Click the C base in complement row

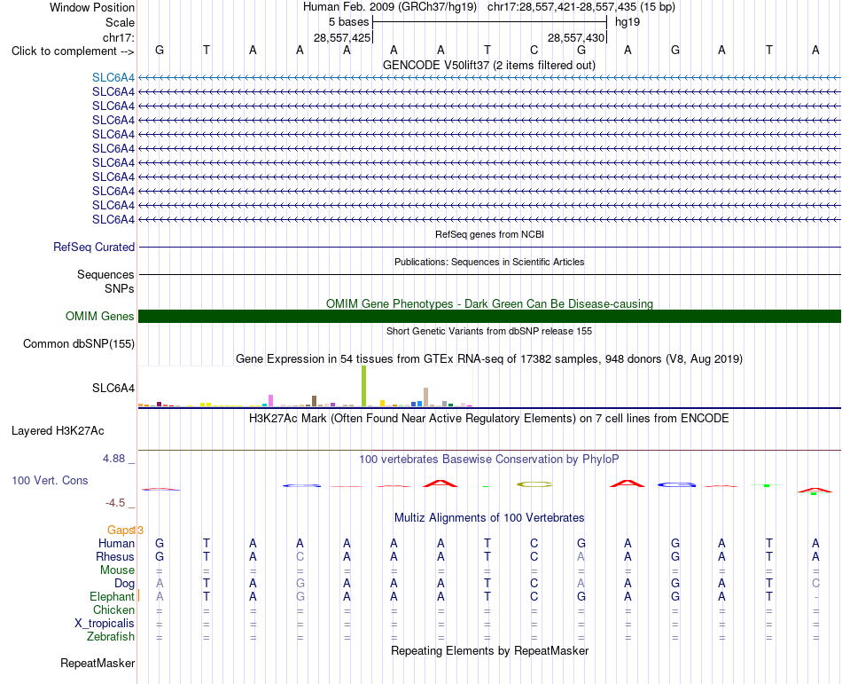click(534, 50)
